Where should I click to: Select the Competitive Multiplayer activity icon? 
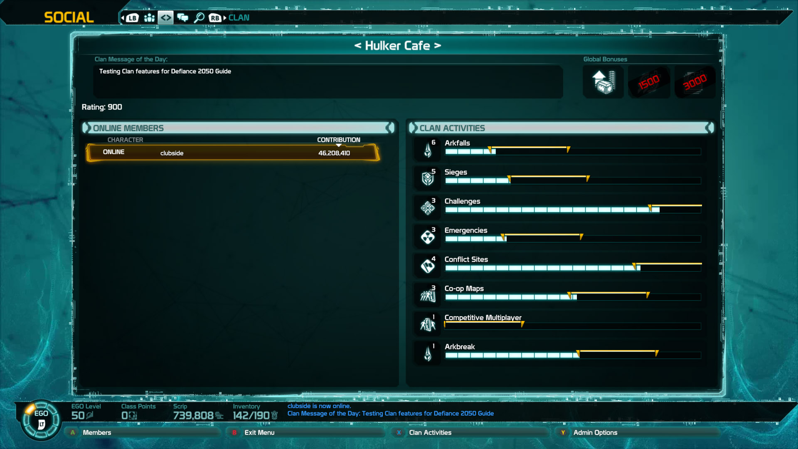428,324
